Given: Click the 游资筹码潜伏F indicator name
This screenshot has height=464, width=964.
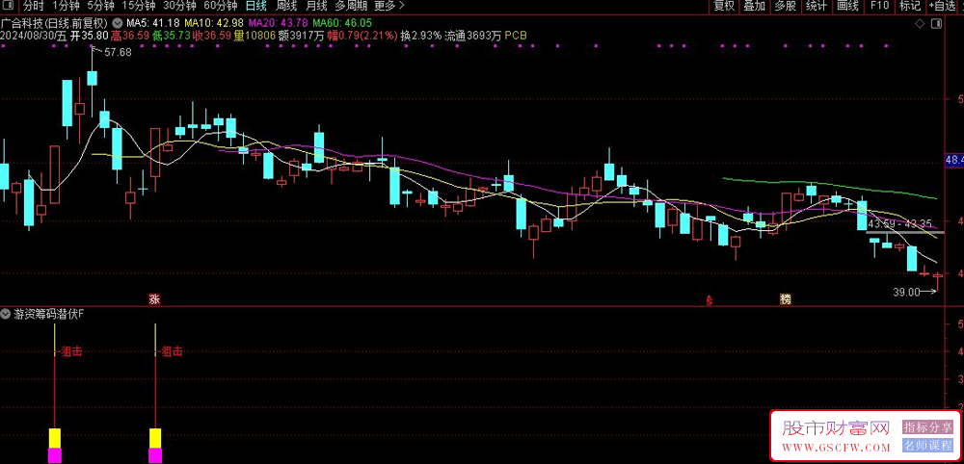Looking at the screenshot, I should (x=49, y=314).
